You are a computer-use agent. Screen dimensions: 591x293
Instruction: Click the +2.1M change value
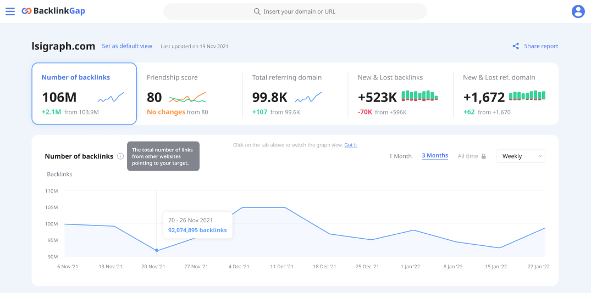[x=51, y=112]
